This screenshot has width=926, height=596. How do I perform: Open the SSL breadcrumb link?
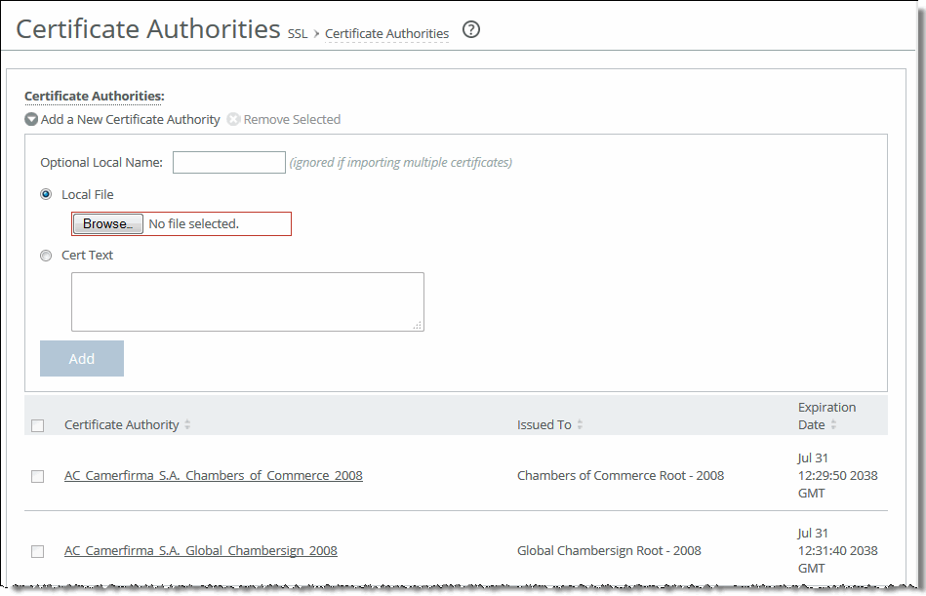point(297,33)
